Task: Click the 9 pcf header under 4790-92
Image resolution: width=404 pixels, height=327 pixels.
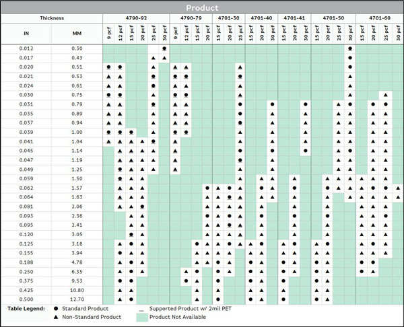Action: [108, 34]
